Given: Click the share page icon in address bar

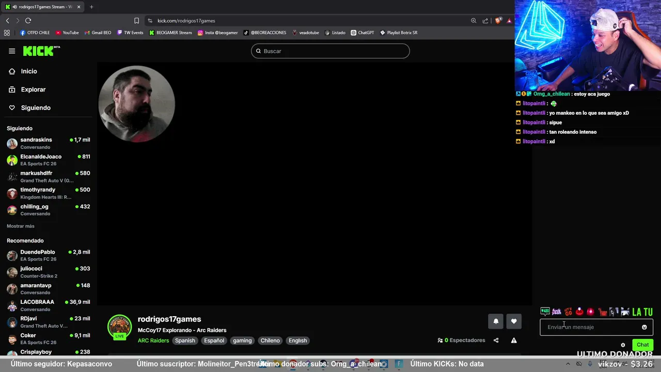Looking at the screenshot, I should (485, 21).
